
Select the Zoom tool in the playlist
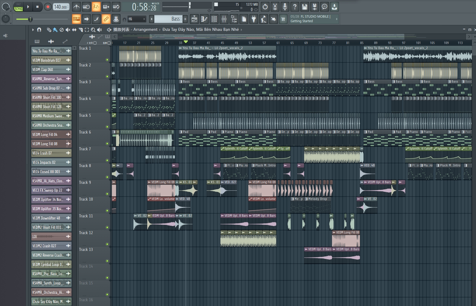coord(93,30)
